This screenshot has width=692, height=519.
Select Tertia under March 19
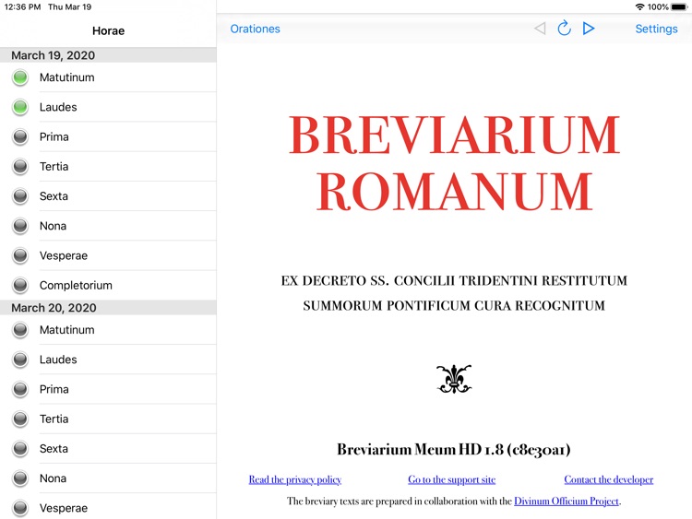[x=108, y=166]
